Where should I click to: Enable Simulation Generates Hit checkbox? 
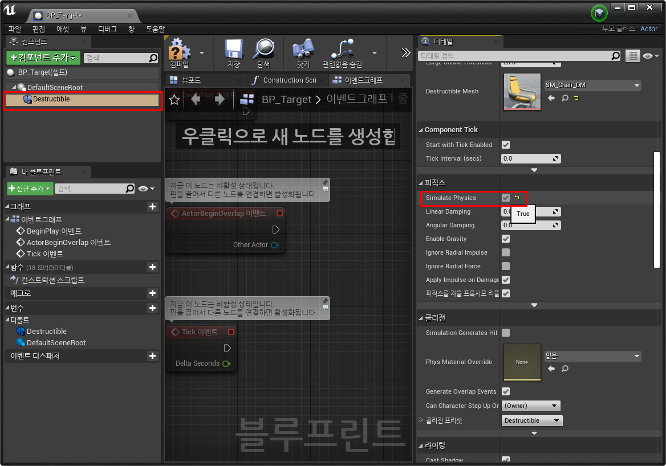pos(505,333)
